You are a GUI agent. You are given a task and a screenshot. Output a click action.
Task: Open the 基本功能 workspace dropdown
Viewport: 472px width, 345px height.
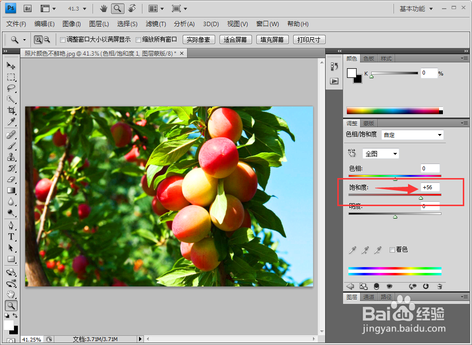pyautogui.click(x=416, y=9)
